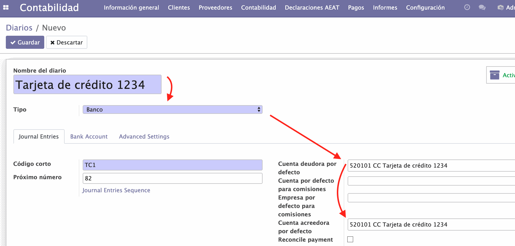
Task: Open the Clientes menu
Action: [179, 8]
